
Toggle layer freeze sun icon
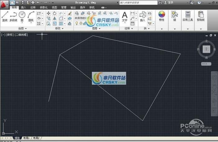81,23
